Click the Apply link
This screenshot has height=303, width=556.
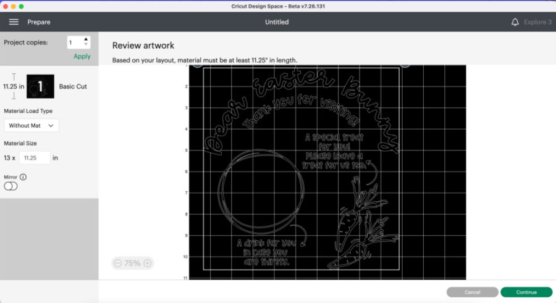(x=82, y=56)
